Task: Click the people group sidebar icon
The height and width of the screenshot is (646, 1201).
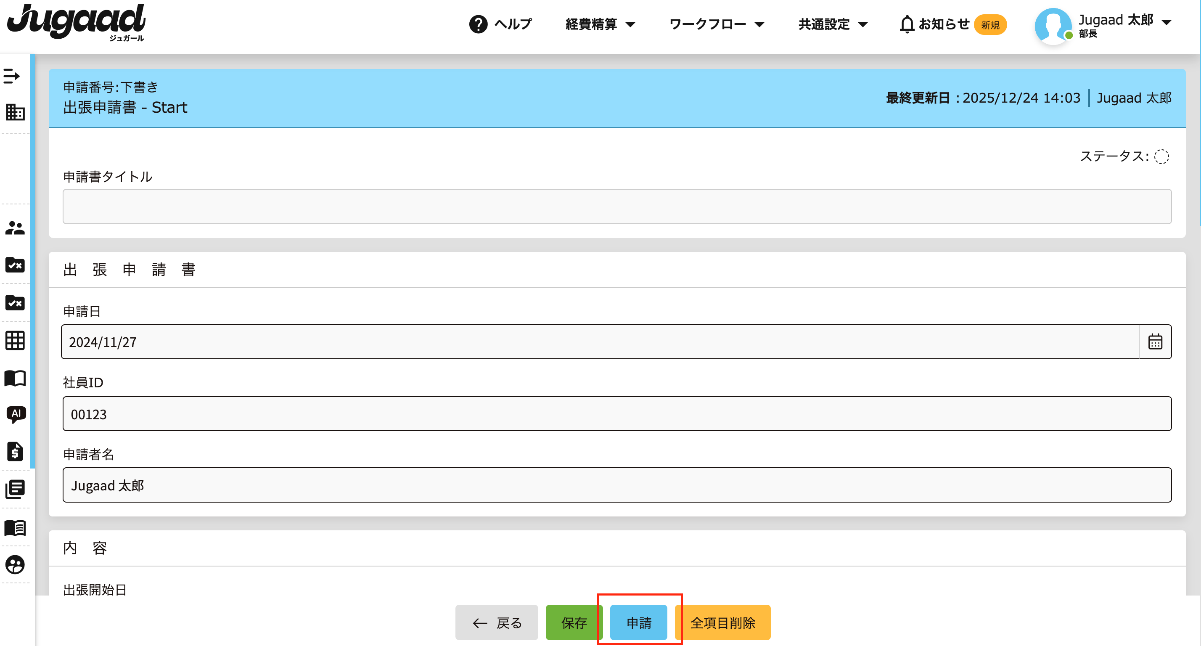Action: point(15,228)
